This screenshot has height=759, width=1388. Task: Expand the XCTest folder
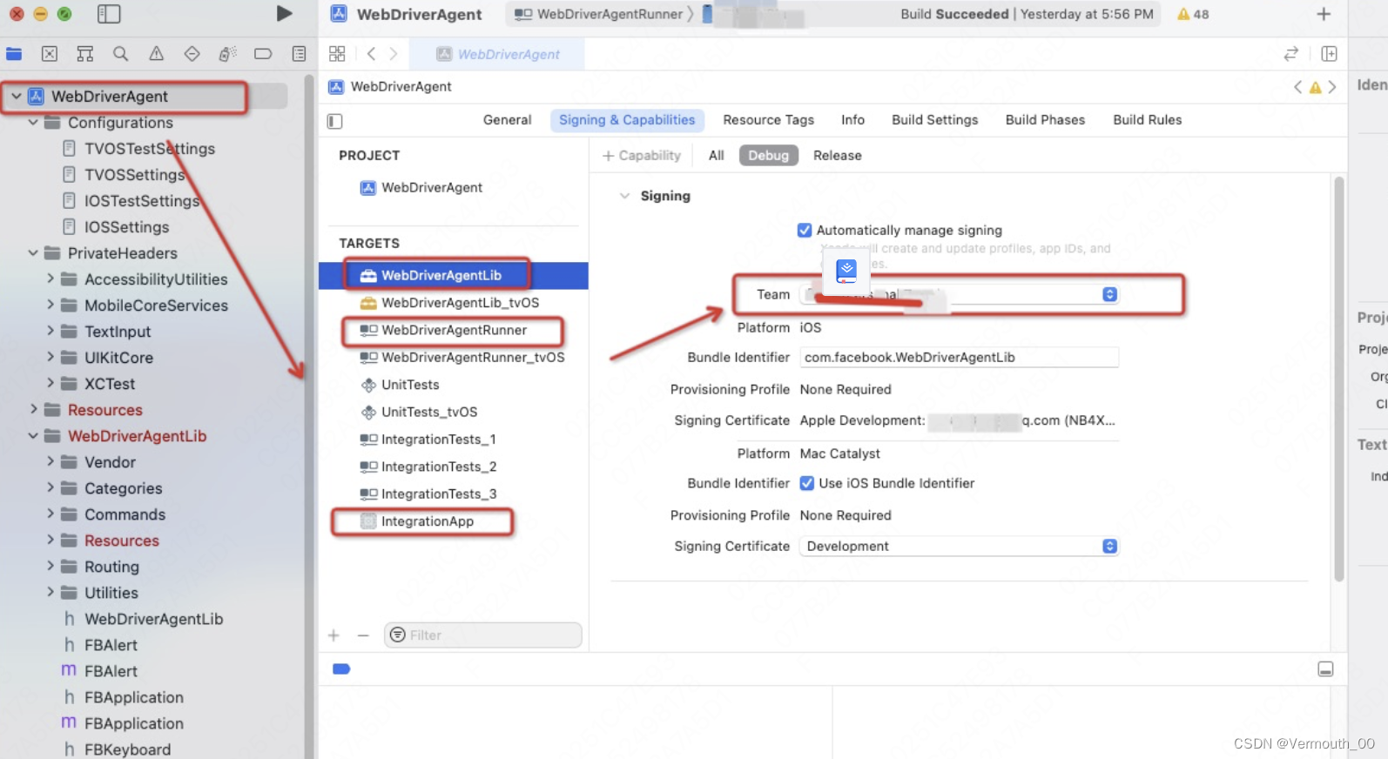tap(50, 384)
